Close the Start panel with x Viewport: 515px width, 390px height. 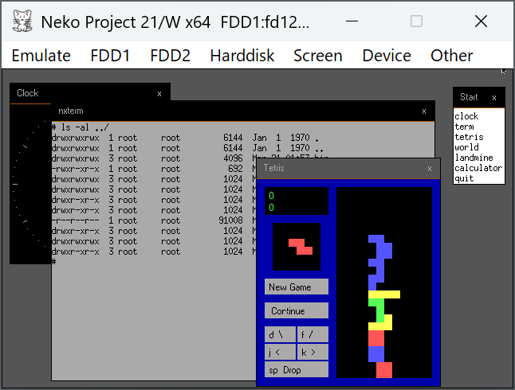493,97
